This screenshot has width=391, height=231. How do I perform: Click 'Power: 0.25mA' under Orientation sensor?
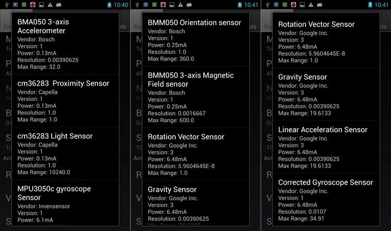coord(167,45)
